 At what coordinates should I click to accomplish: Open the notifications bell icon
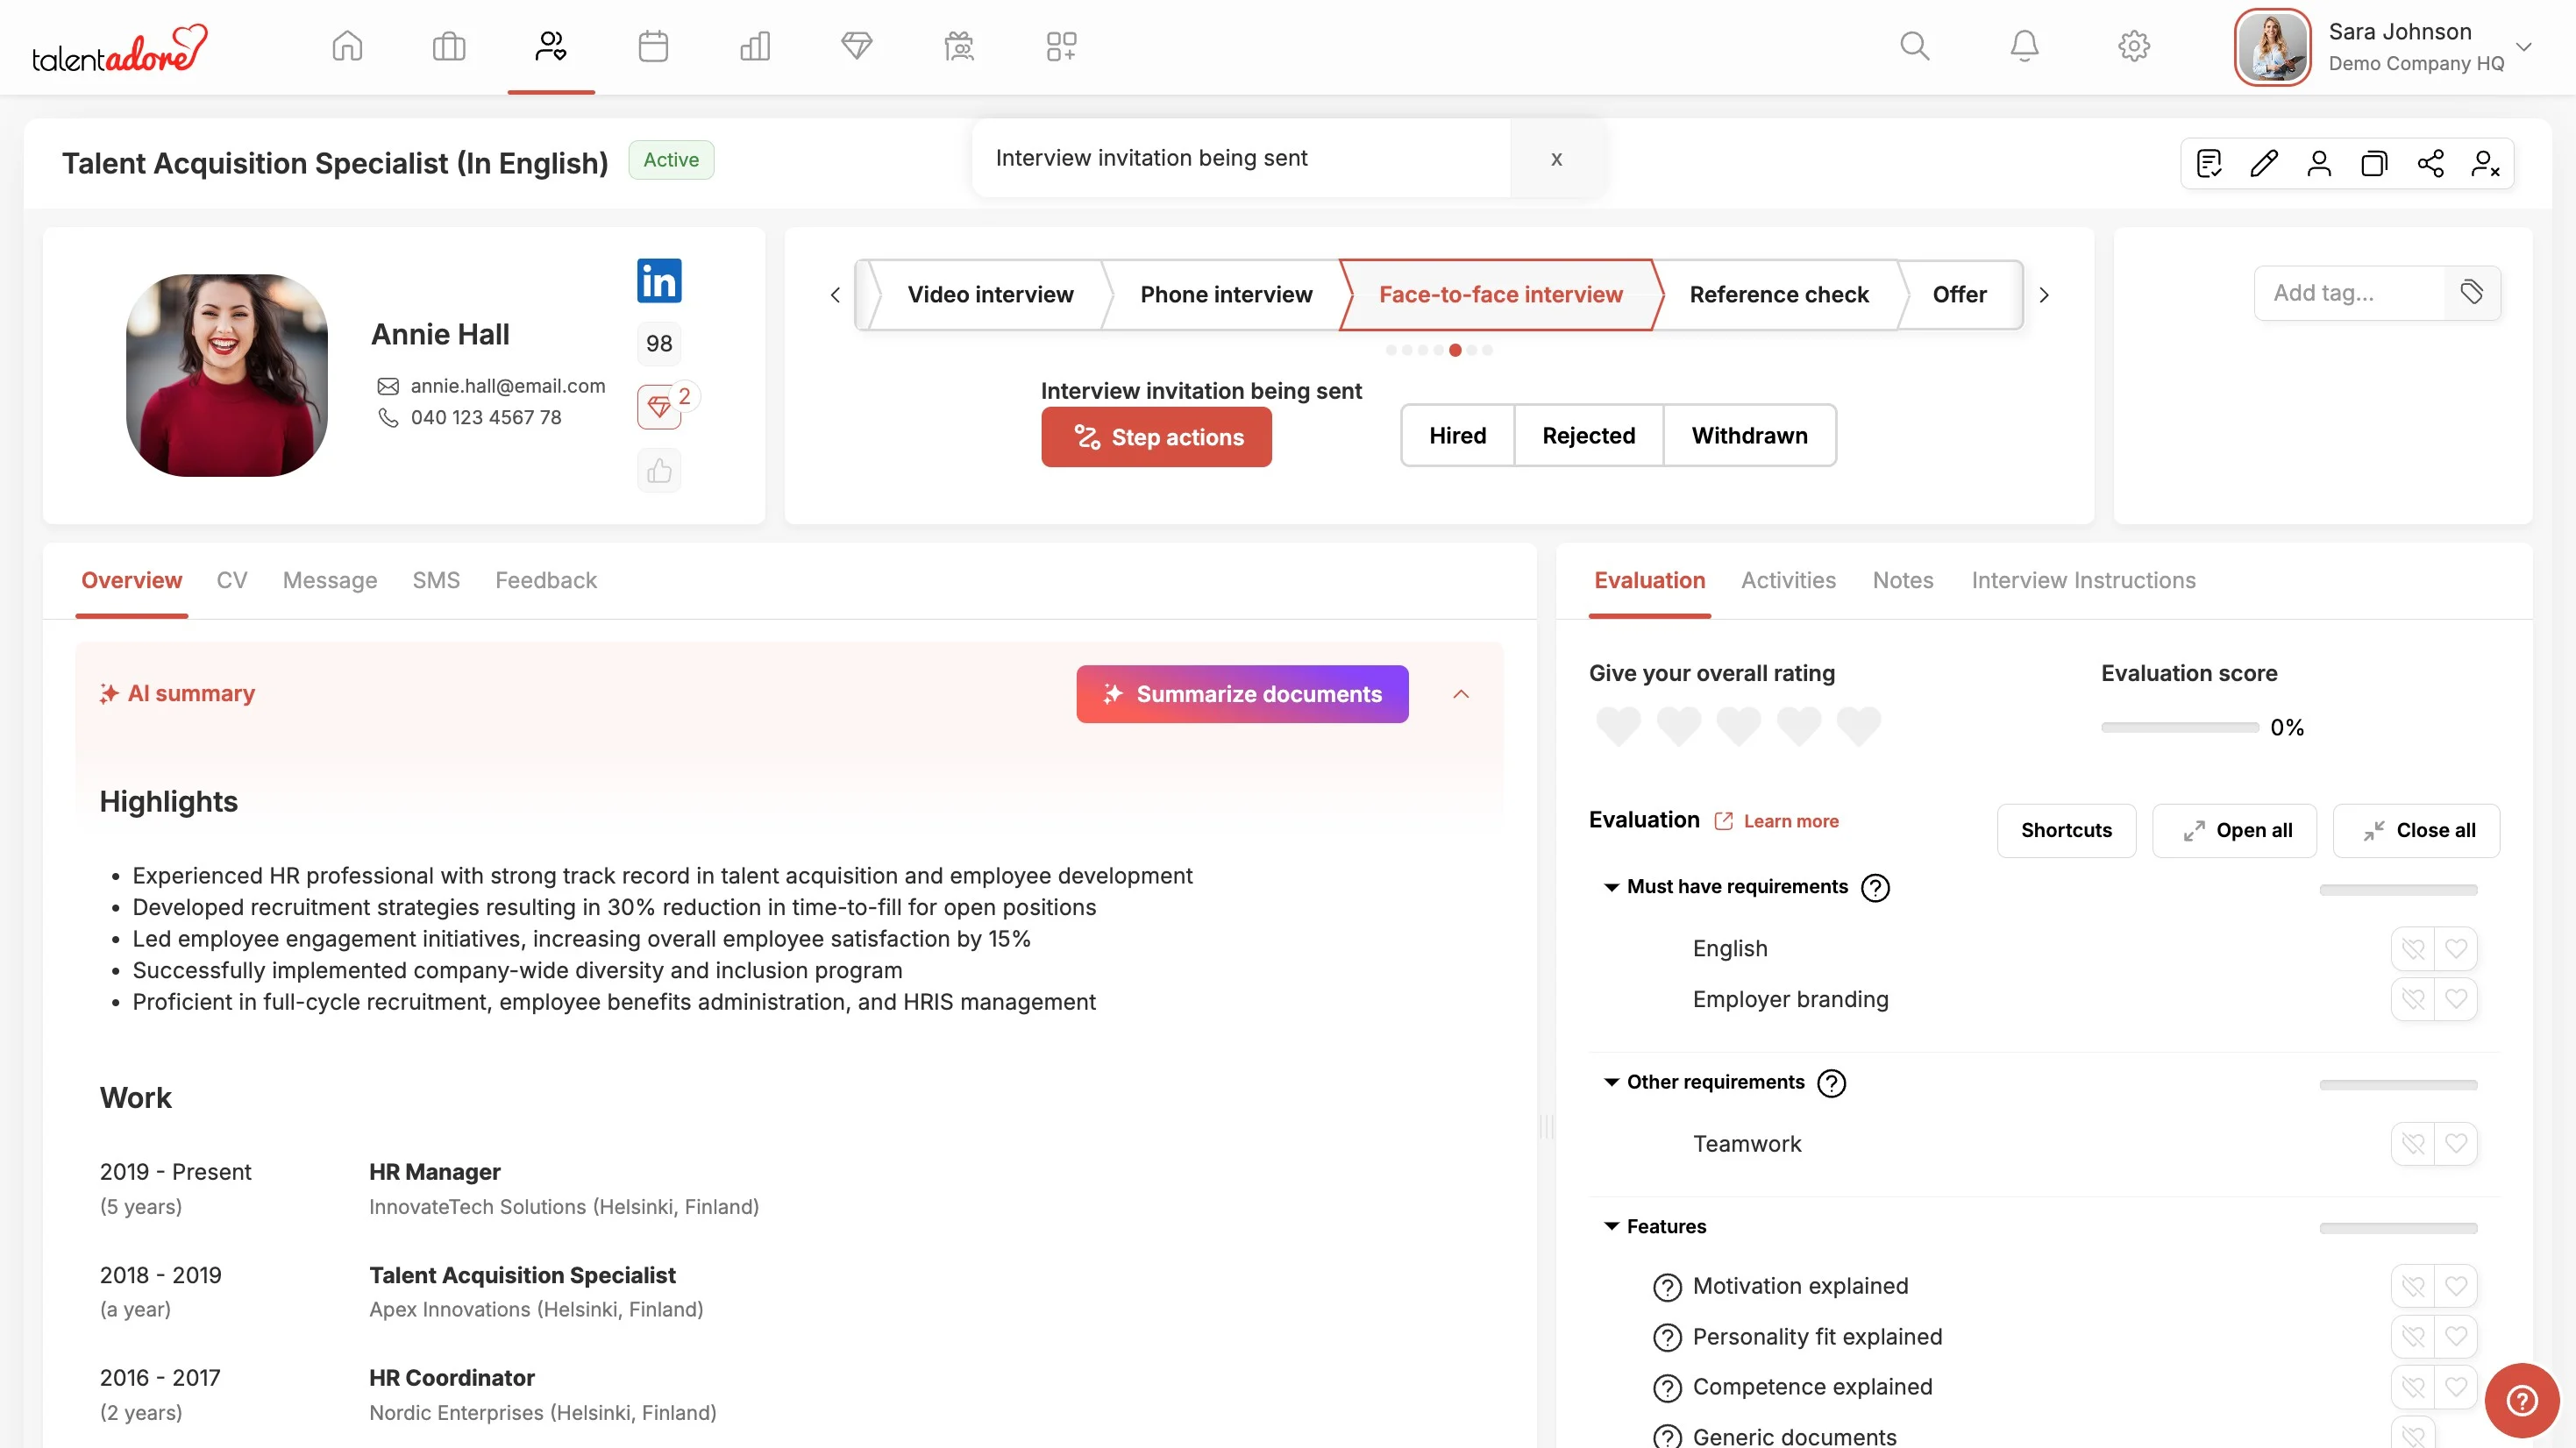(x=2024, y=46)
